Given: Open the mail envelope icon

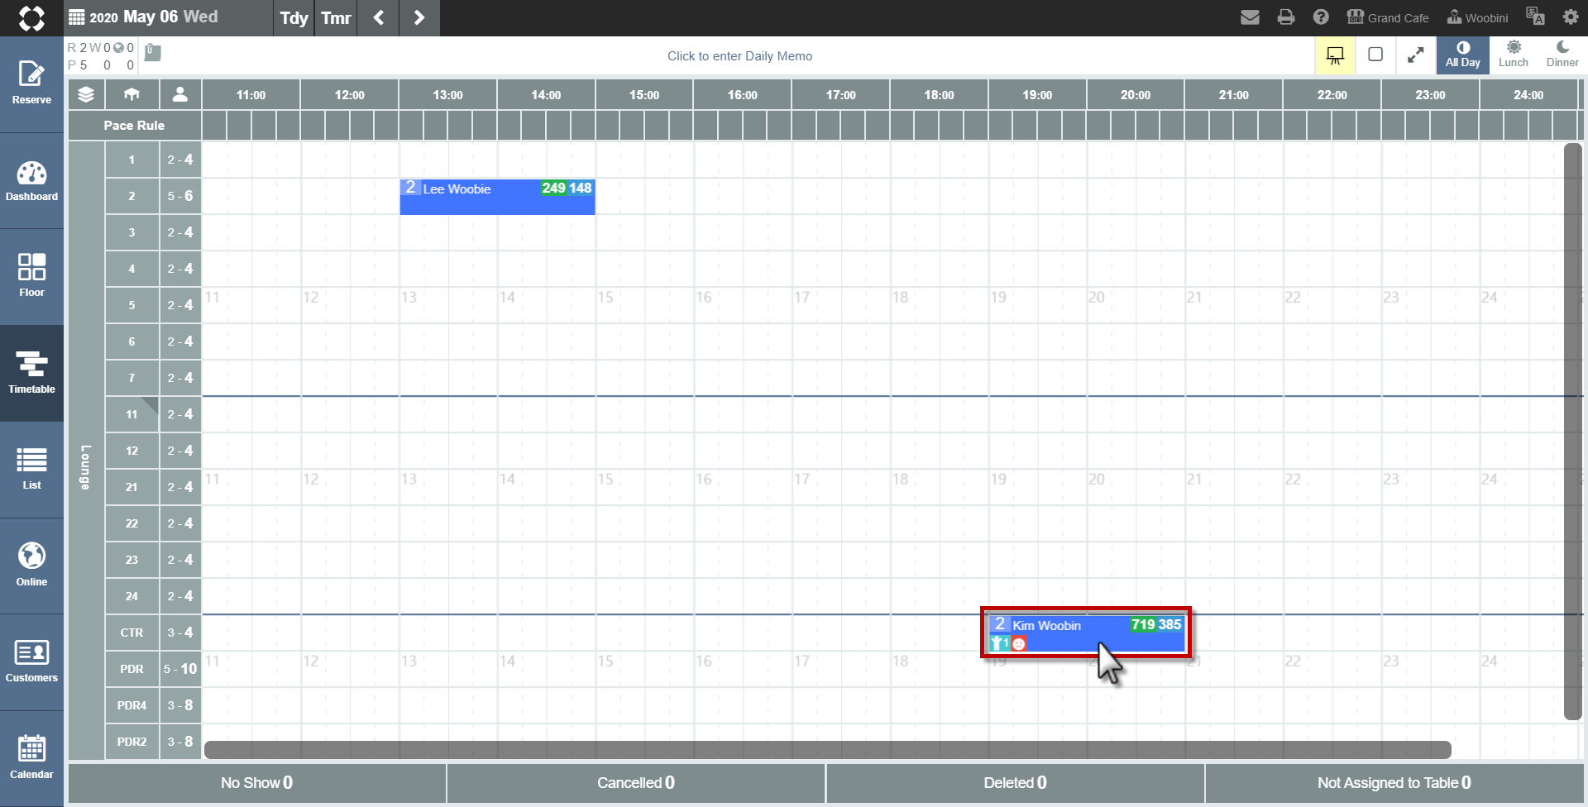Looking at the screenshot, I should (1251, 17).
